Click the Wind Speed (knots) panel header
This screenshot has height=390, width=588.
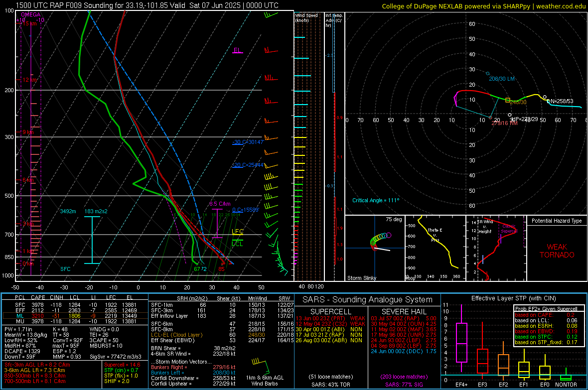tap(306, 17)
